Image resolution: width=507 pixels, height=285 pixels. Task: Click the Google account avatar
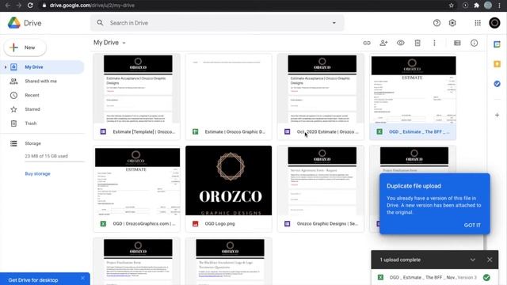click(494, 23)
